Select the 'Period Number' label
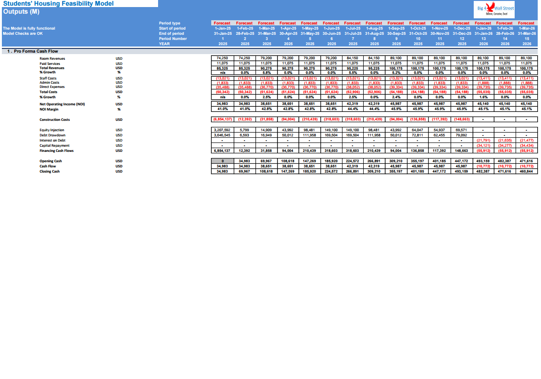Screen dimensions: 541x379 pyautogui.click(x=173, y=39)
